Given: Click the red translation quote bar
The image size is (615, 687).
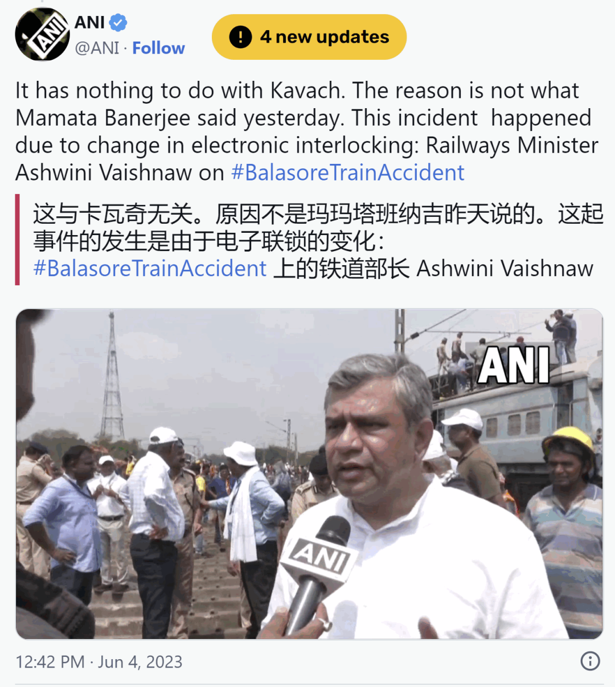Looking at the screenshot, I should click(18, 240).
